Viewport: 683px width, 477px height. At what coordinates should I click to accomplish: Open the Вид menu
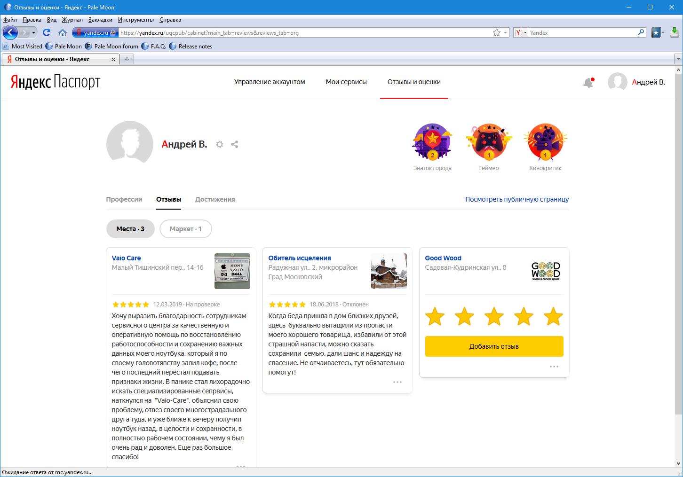52,20
